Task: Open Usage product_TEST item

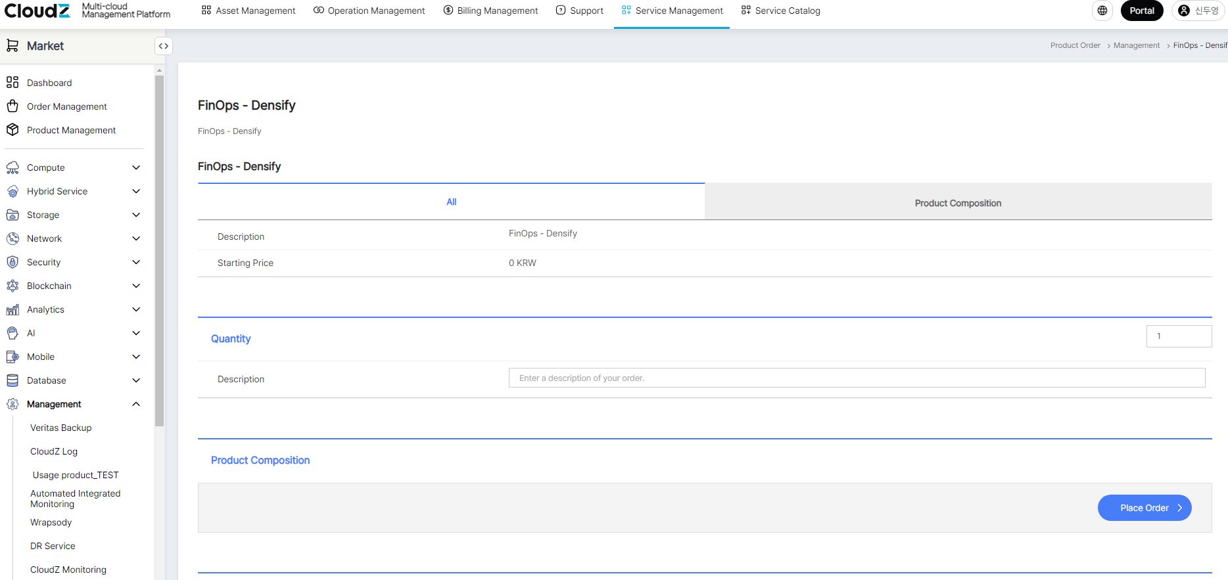Action: (x=76, y=475)
